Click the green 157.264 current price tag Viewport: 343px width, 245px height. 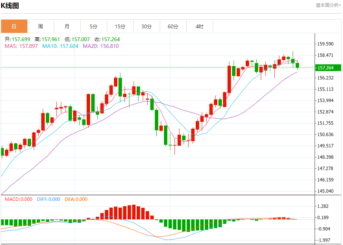[328, 68]
